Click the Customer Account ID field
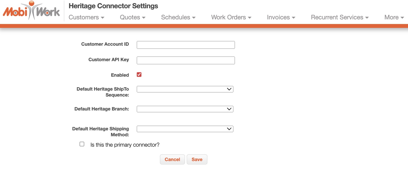Image resolution: width=408 pixels, height=175 pixels. tap(186, 45)
